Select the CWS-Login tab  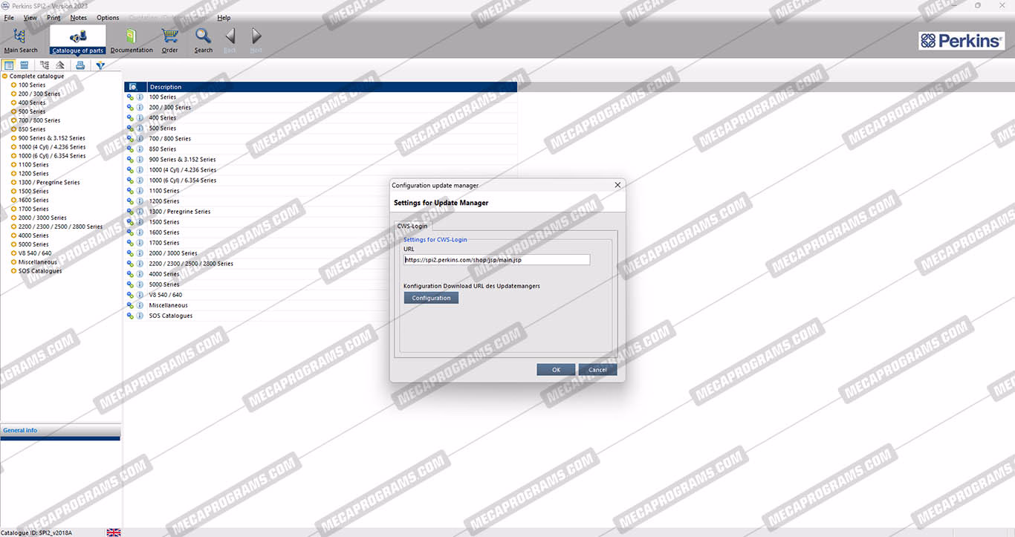pyautogui.click(x=412, y=226)
